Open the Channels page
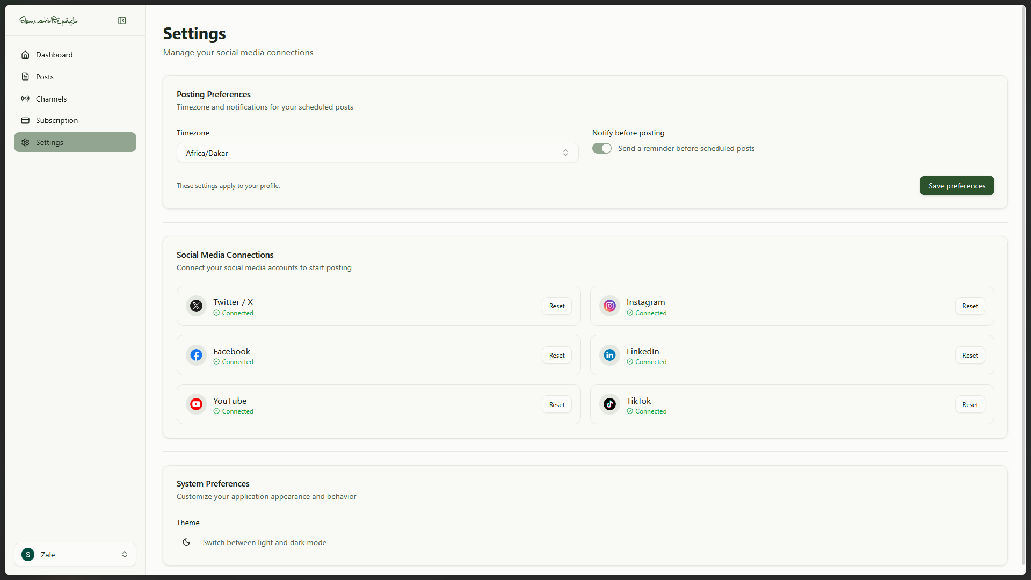 click(x=52, y=99)
